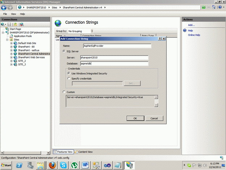226x170 pixels.
Task: Select the Custom connection string radio button
Action: (x=64, y=92)
